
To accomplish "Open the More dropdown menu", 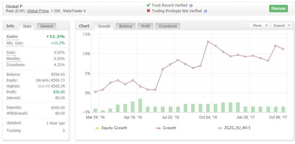I will click(259, 26).
